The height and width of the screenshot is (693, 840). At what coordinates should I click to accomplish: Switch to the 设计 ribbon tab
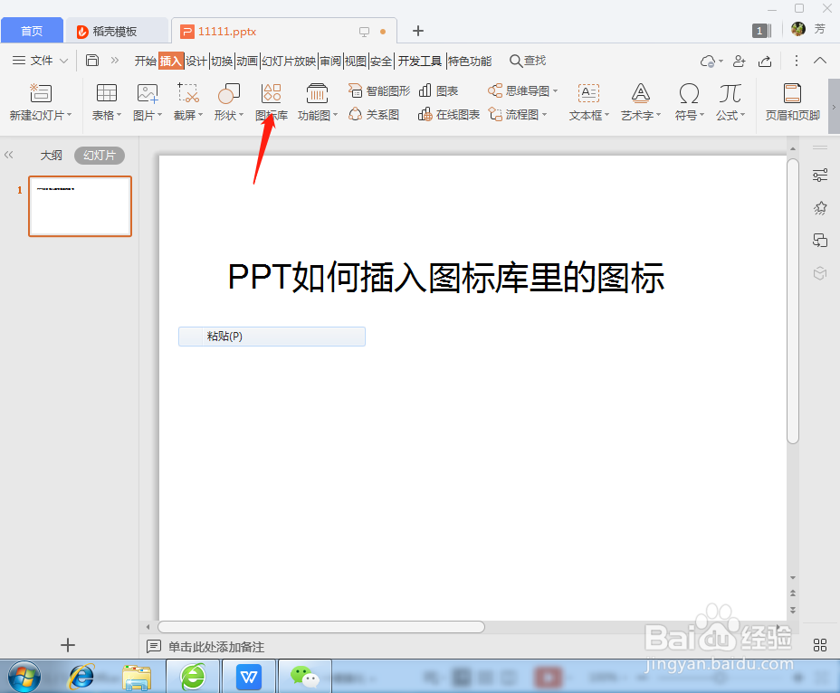click(196, 61)
